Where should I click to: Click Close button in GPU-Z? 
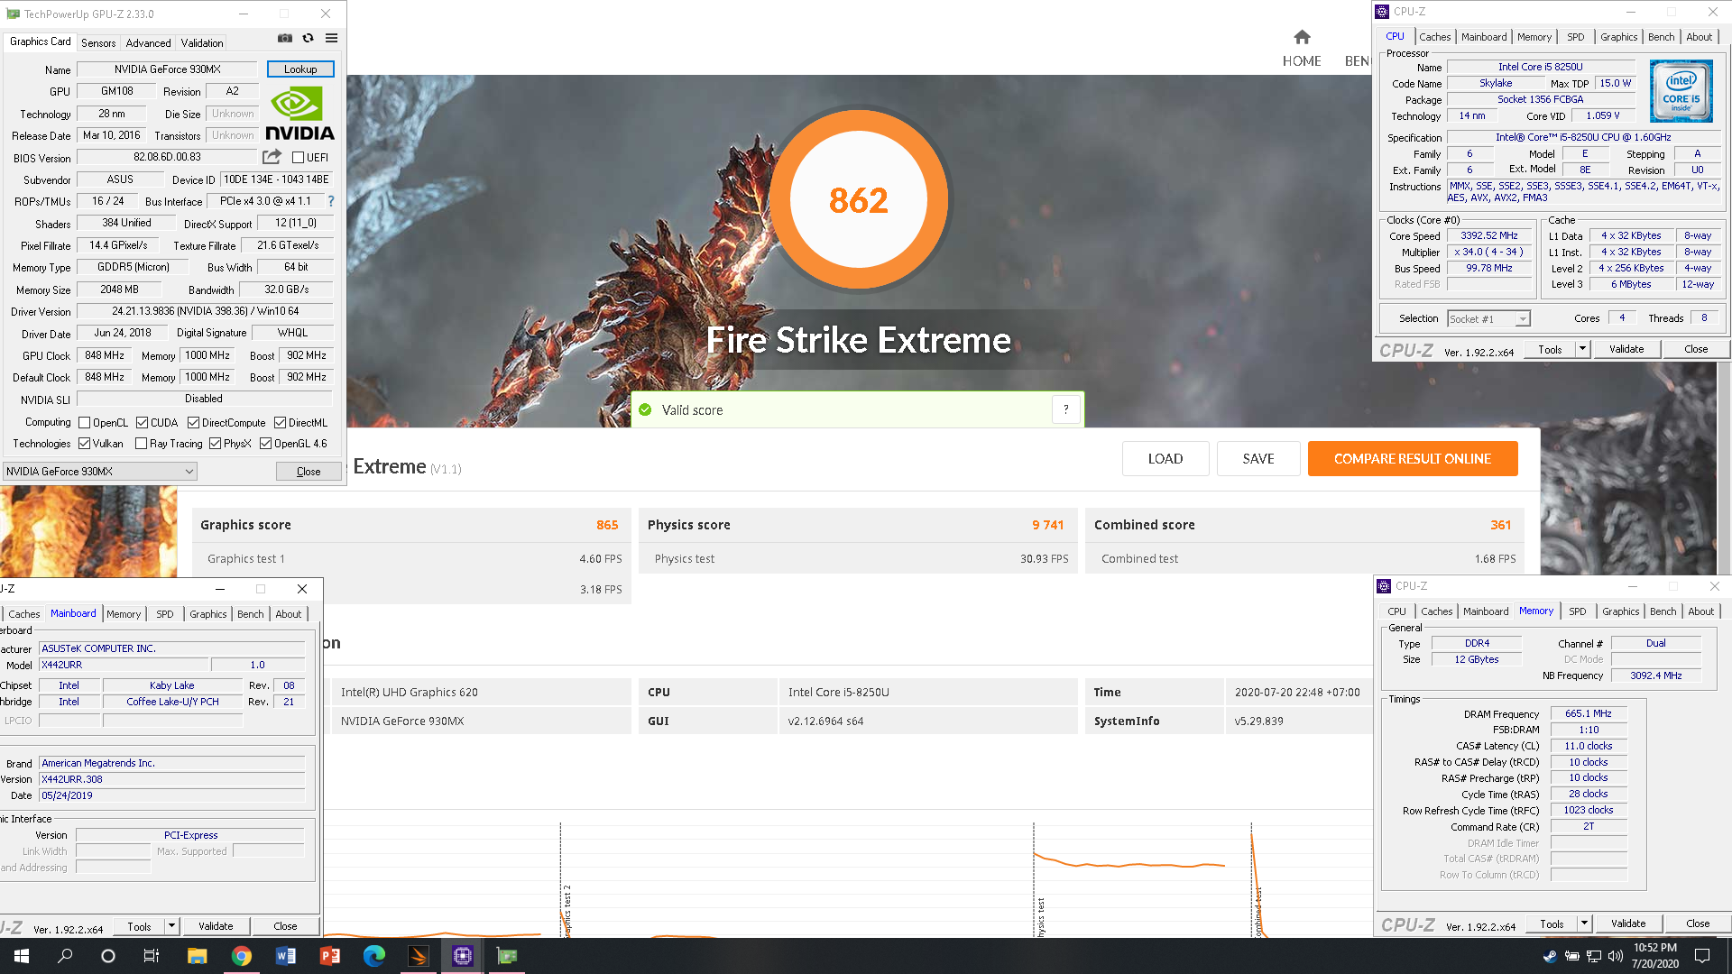309,472
